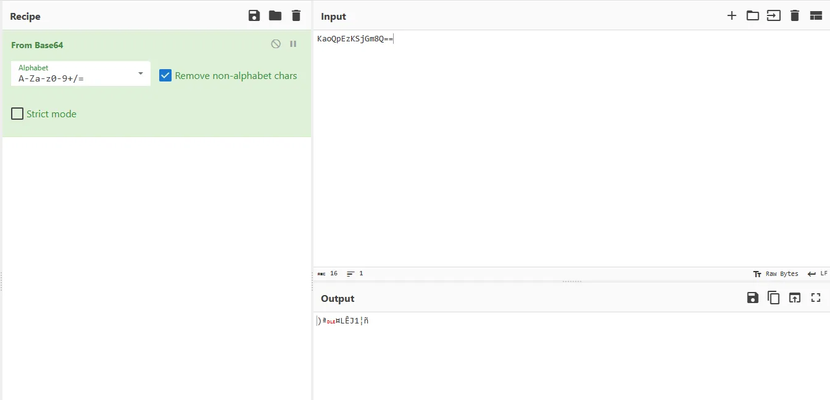This screenshot has width=830, height=400.
Task: Save output to file
Action: (753, 298)
